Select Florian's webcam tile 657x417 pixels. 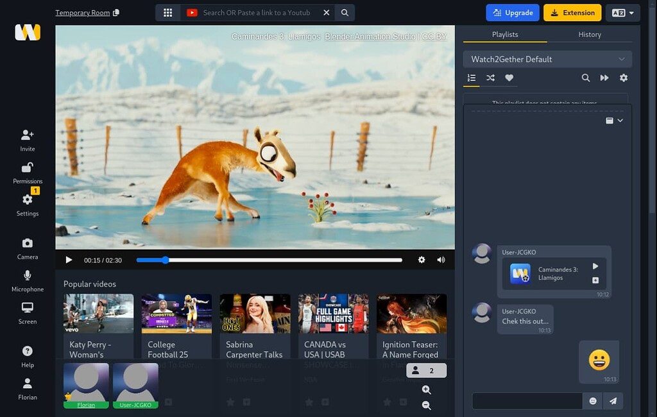87,386
